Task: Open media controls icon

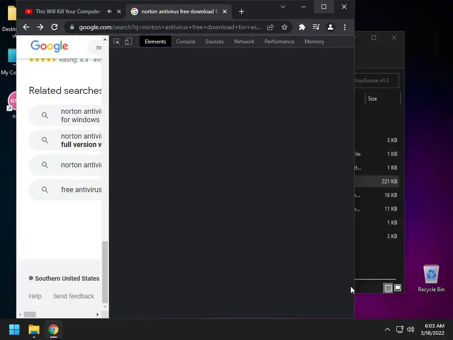Action: click(x=316, y=27)
